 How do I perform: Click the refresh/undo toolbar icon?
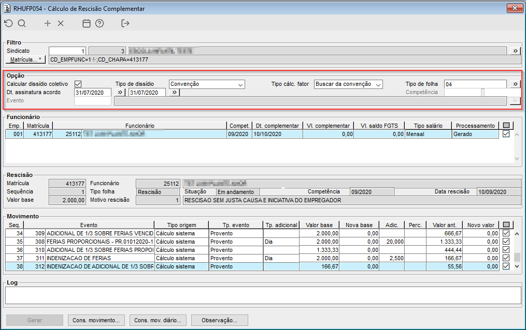(9, 23)
